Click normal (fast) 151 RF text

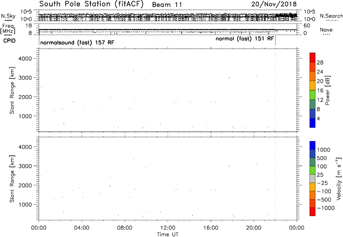tap(244, 39)
